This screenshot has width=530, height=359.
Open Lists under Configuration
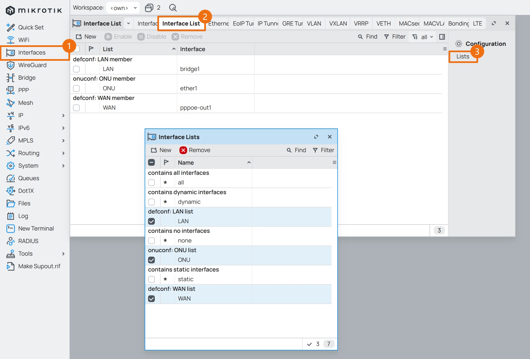[463, 56]
